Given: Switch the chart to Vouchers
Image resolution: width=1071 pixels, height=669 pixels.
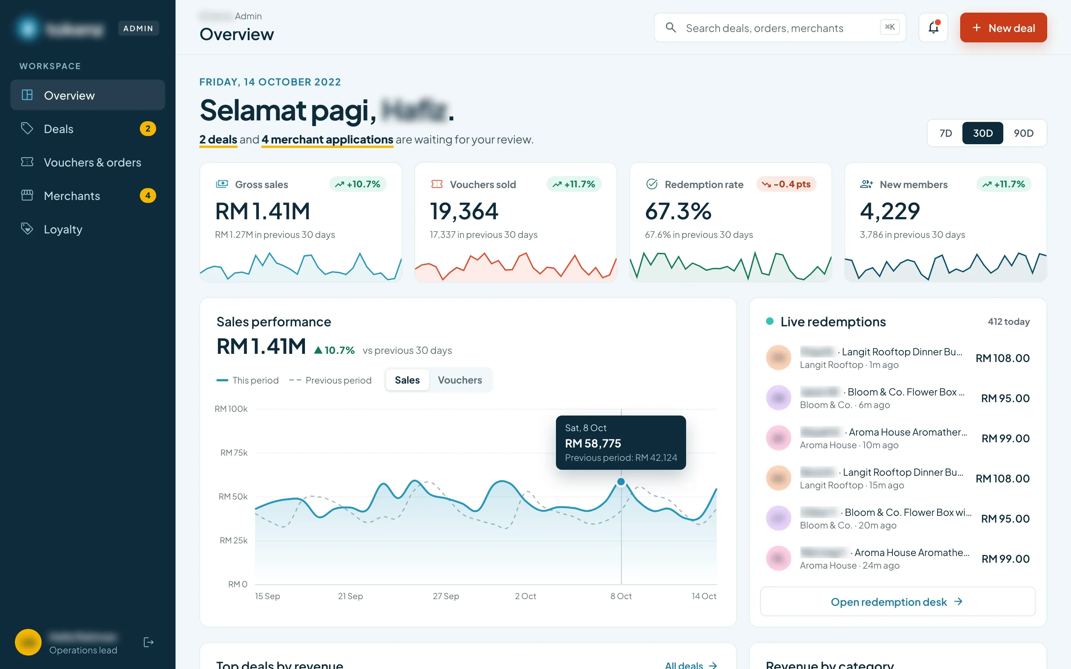Looking at the screenshot, I should [460, 380].
